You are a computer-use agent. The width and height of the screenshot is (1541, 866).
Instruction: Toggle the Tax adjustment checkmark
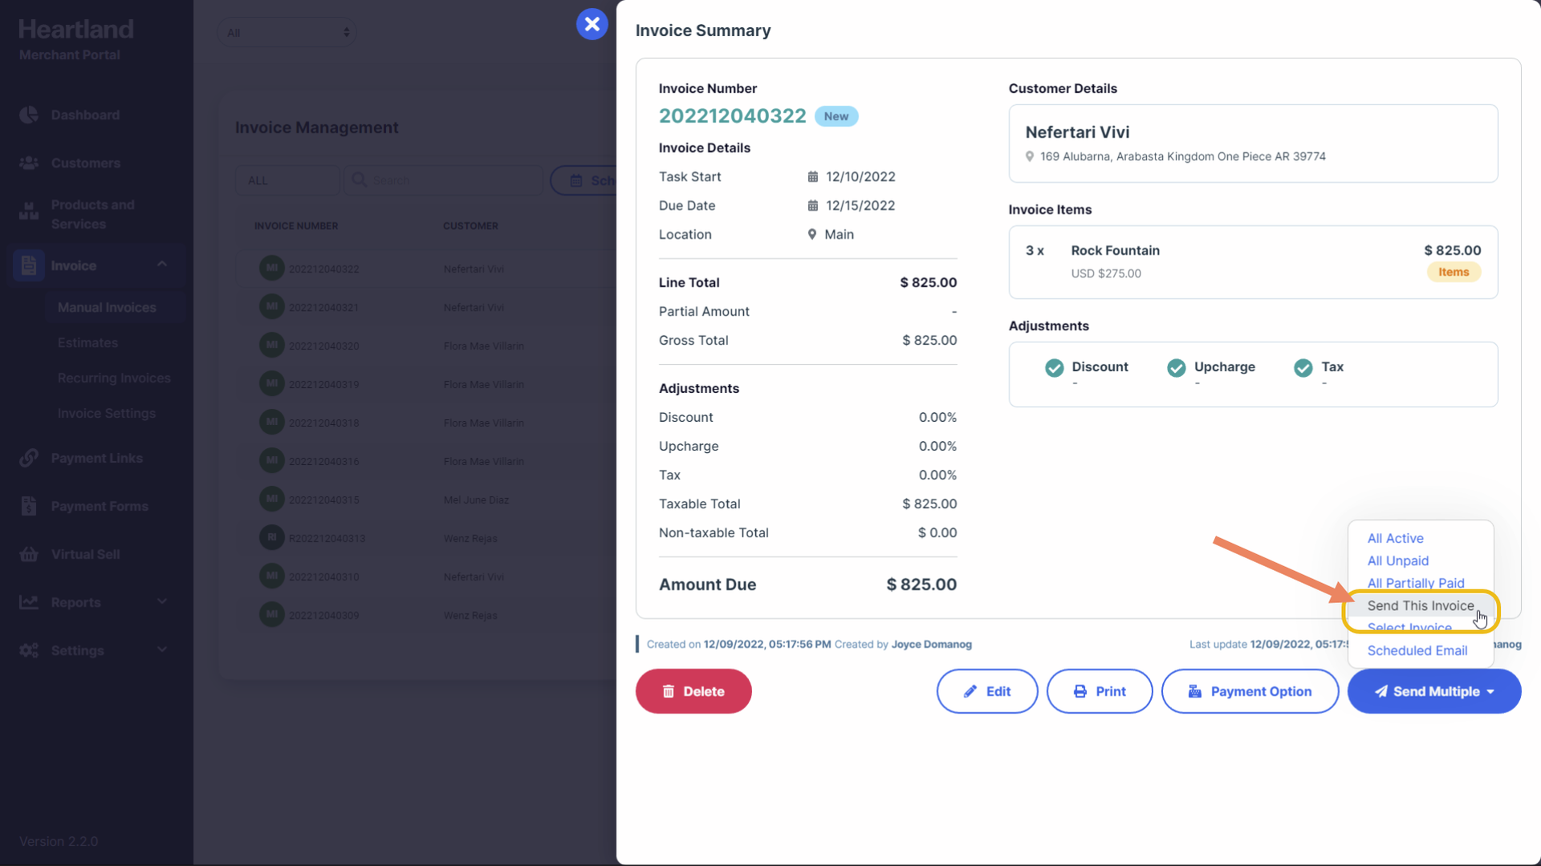(1303, 367)
